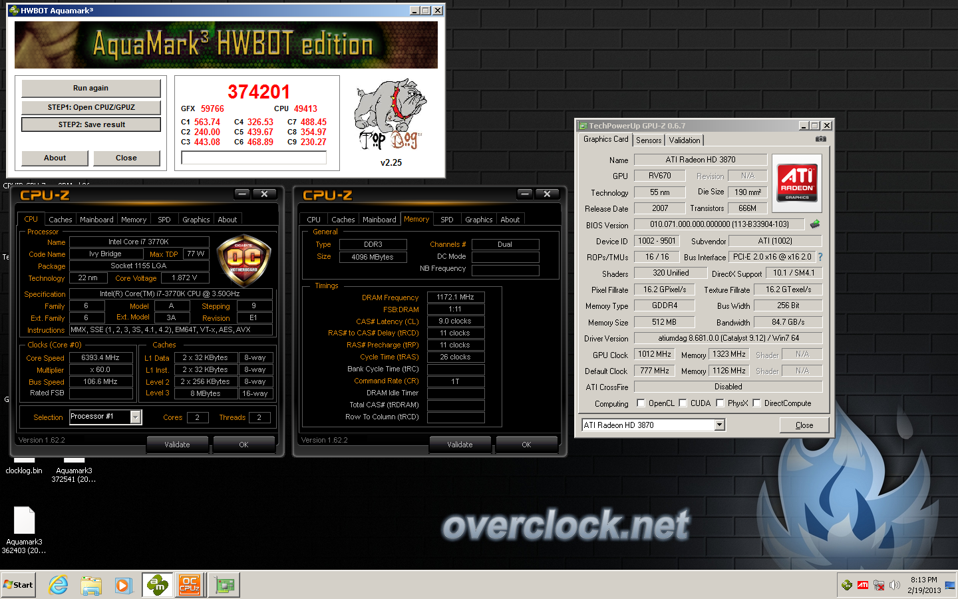Click the Start button
958x599 pixels.
(x=18, y=585)
